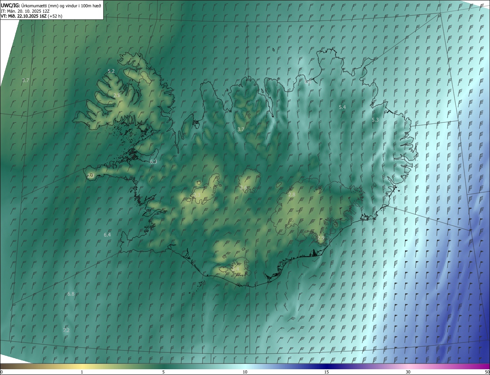Viewport: 490px width, 375px height.
Task: Click the color scale label 5
Action: coord(163,372)
